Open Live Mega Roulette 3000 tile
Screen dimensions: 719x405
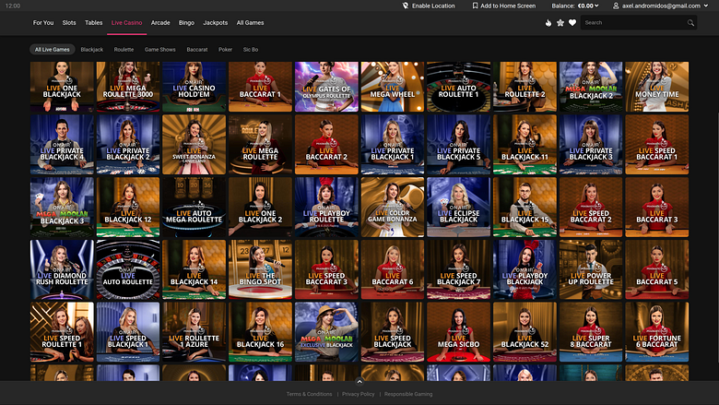pos(128,87)
